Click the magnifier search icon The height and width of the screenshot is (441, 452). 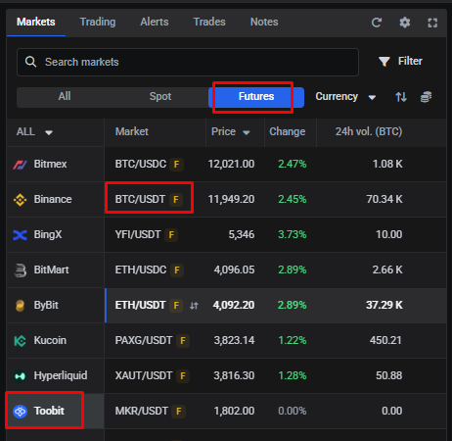coord(30,62)
